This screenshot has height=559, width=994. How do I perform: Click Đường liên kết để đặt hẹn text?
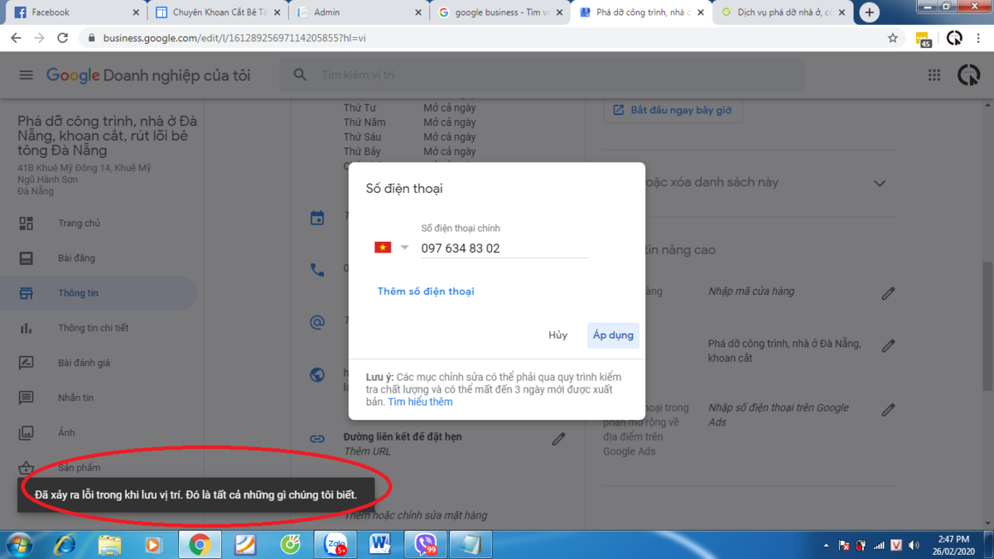click(403, 436)
